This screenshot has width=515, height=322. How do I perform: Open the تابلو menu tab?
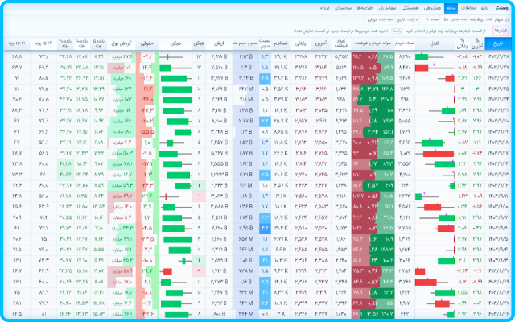coord(484,8)
